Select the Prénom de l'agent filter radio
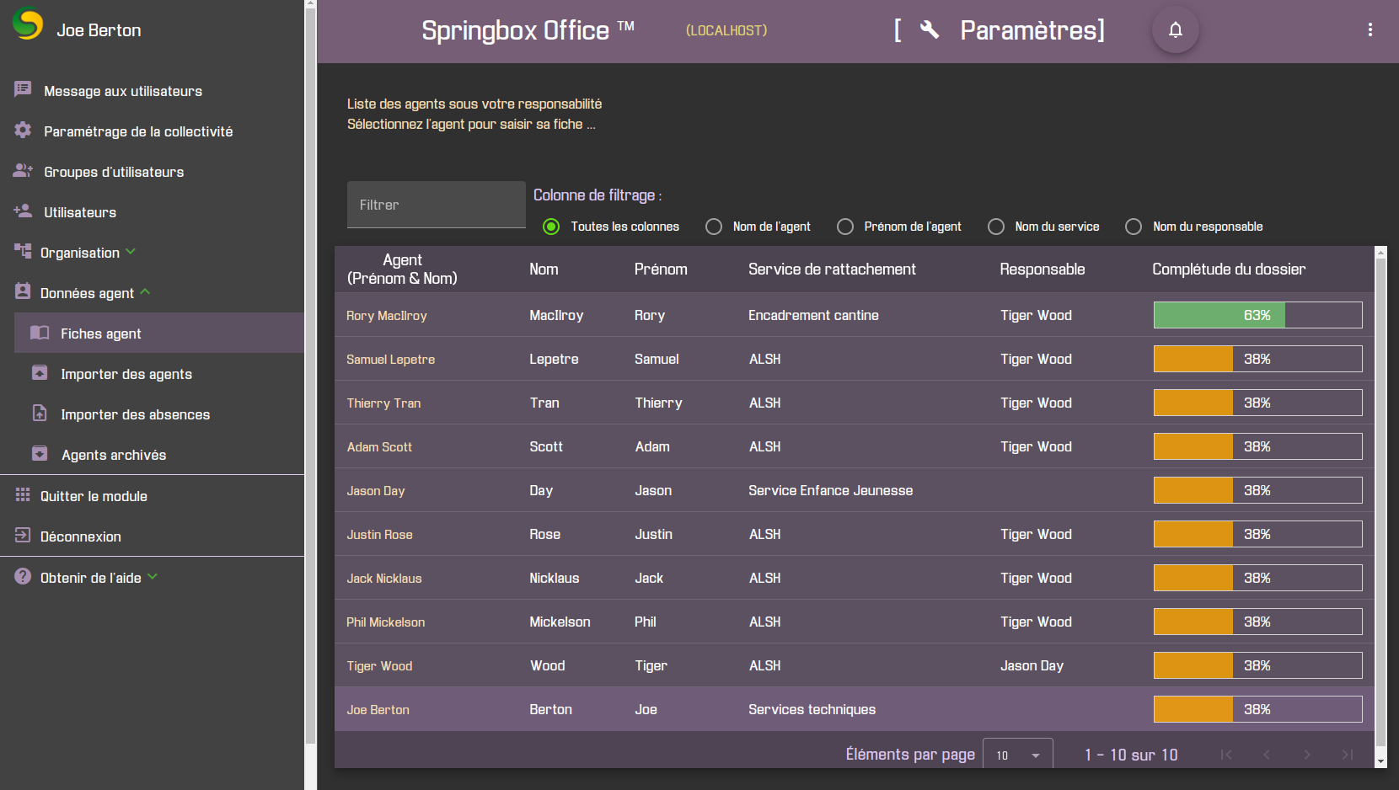 (x=845, y=227)
